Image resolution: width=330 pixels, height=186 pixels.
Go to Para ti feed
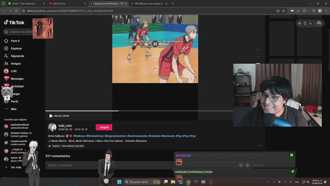click(15, 41)
